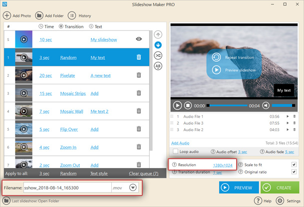Move selected slide up with arrow
The height and width of the screenshot is (207, 304).
(158, 34)
